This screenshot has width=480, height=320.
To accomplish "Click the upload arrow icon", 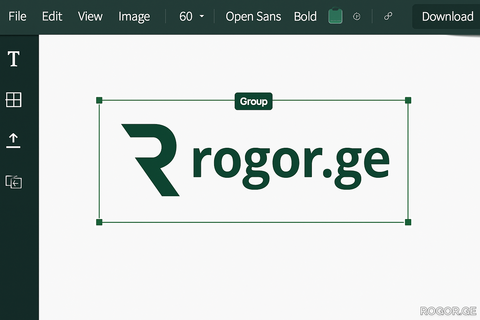I will point(13,140).
